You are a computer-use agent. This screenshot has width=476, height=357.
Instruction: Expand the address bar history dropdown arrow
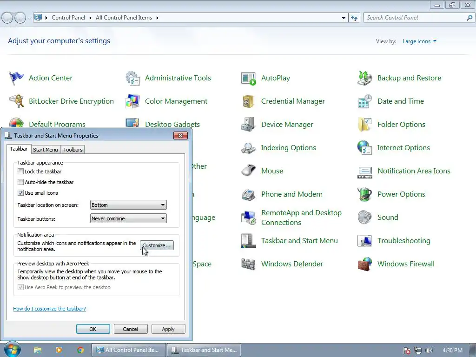click(x=344, y=18)
